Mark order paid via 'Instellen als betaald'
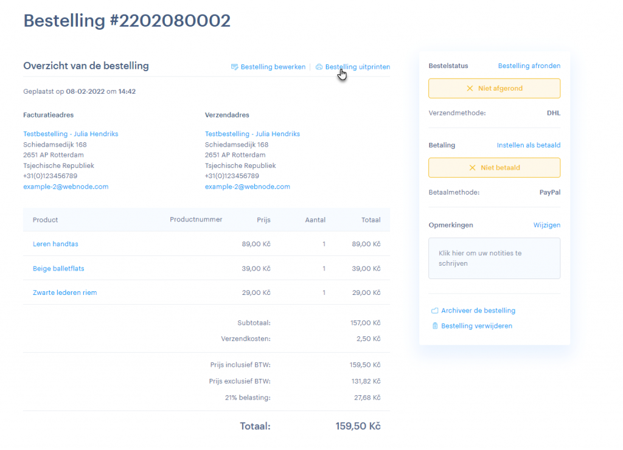Viewport: 623px width, 450px height. tap(528, 145)
